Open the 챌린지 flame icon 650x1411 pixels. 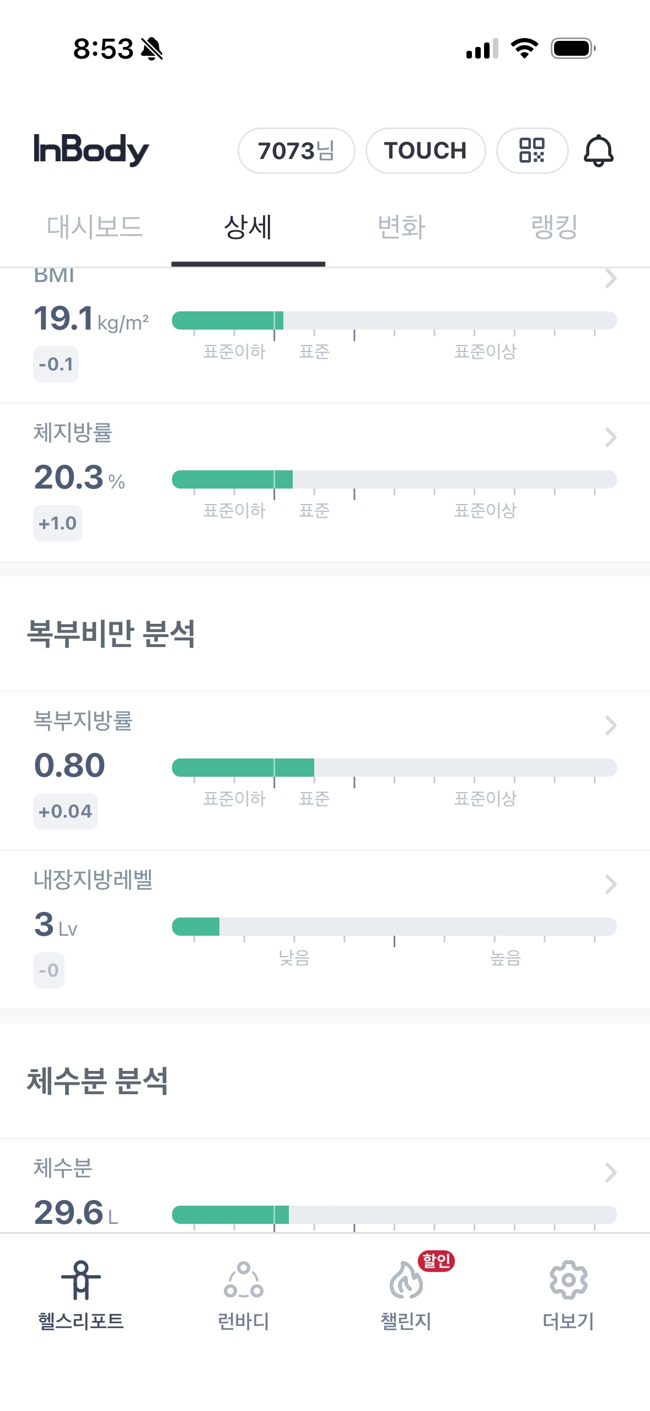coord(406,1281)
